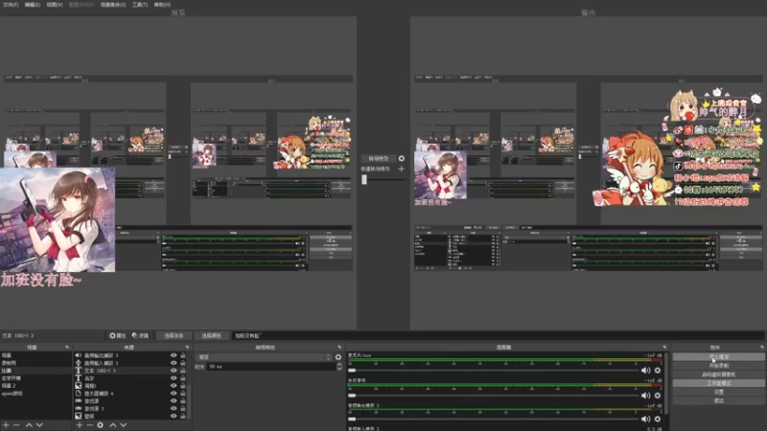Click the transition duration 时长 field
767x431 pixels.
pyautogui.click(x=271, y=367)
